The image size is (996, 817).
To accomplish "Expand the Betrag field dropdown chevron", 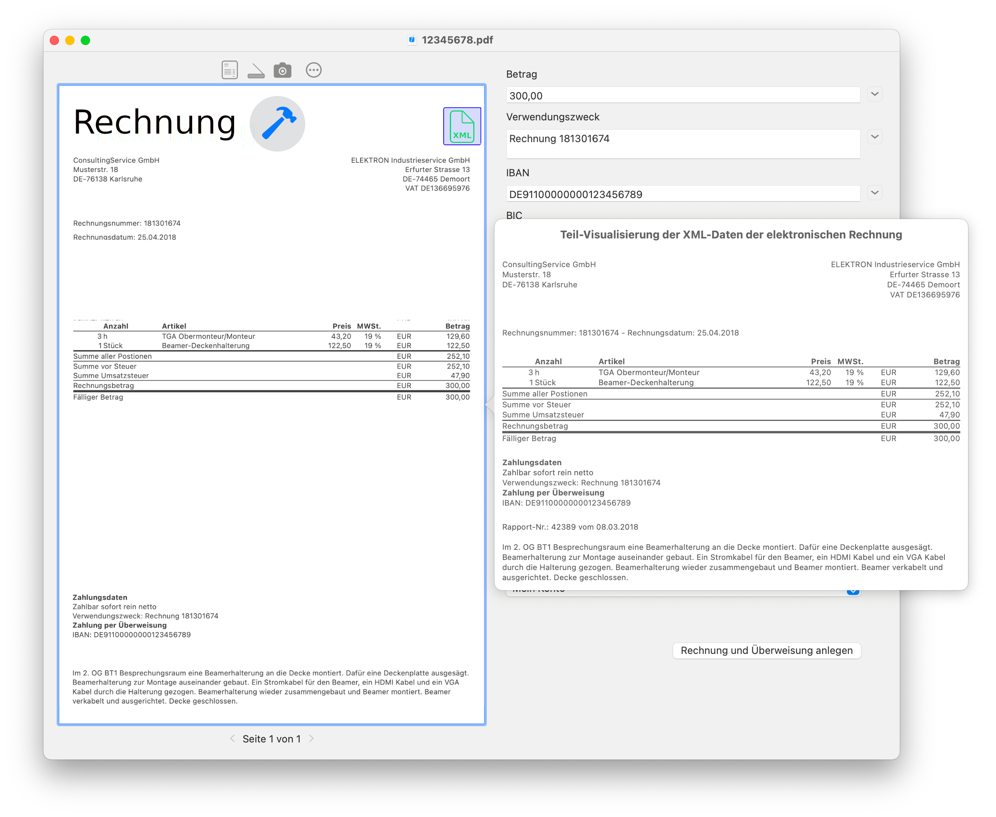I will (875, 94).
